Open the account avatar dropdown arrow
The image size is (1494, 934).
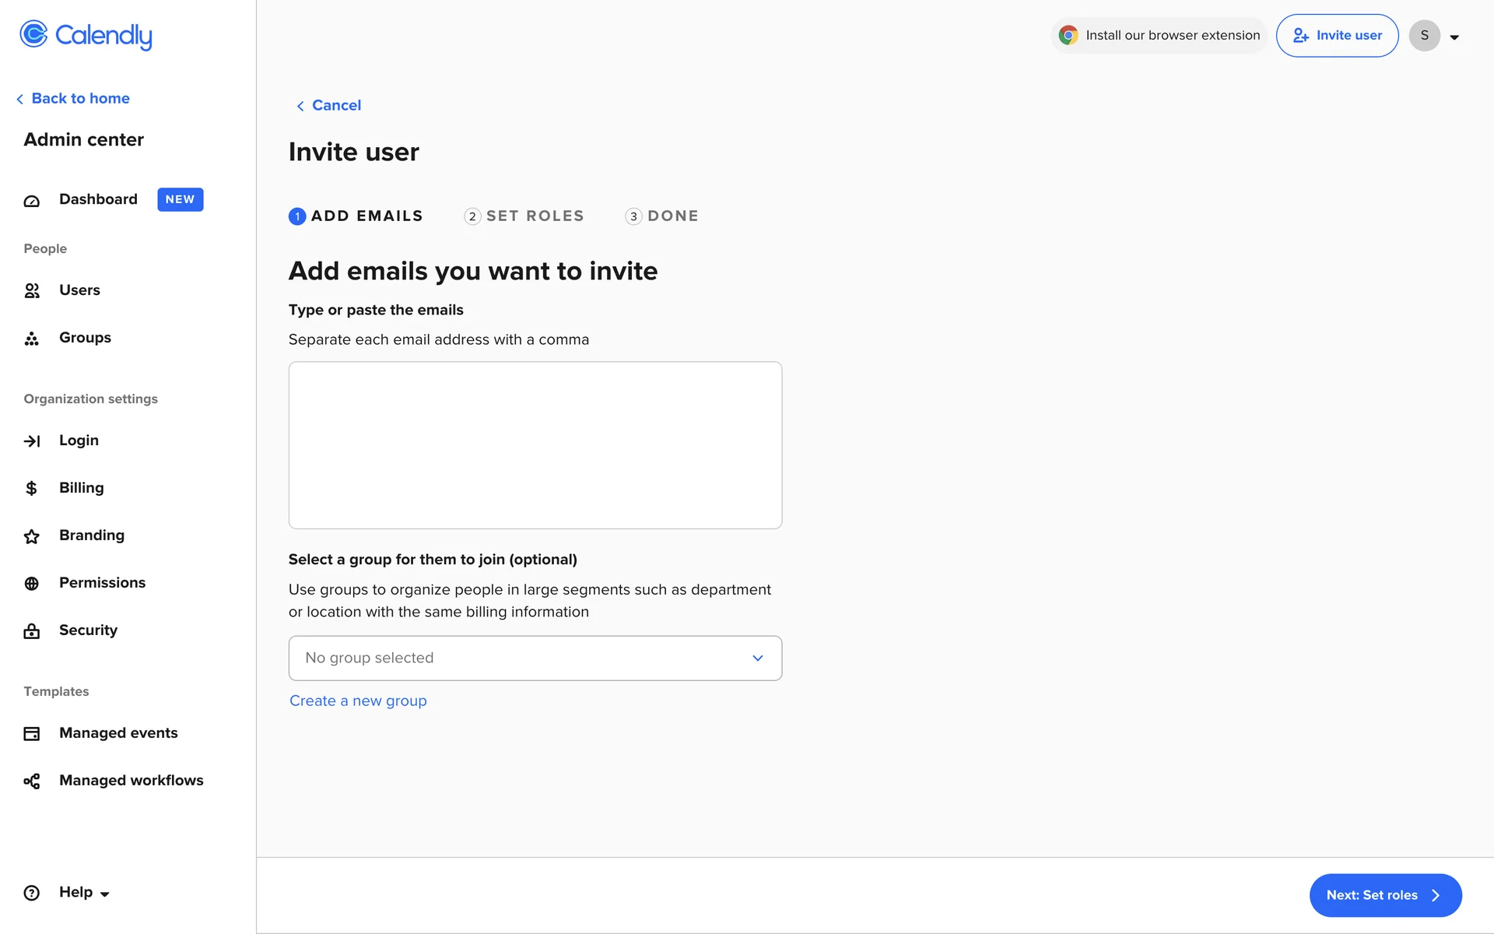(x=1454, y=37)
